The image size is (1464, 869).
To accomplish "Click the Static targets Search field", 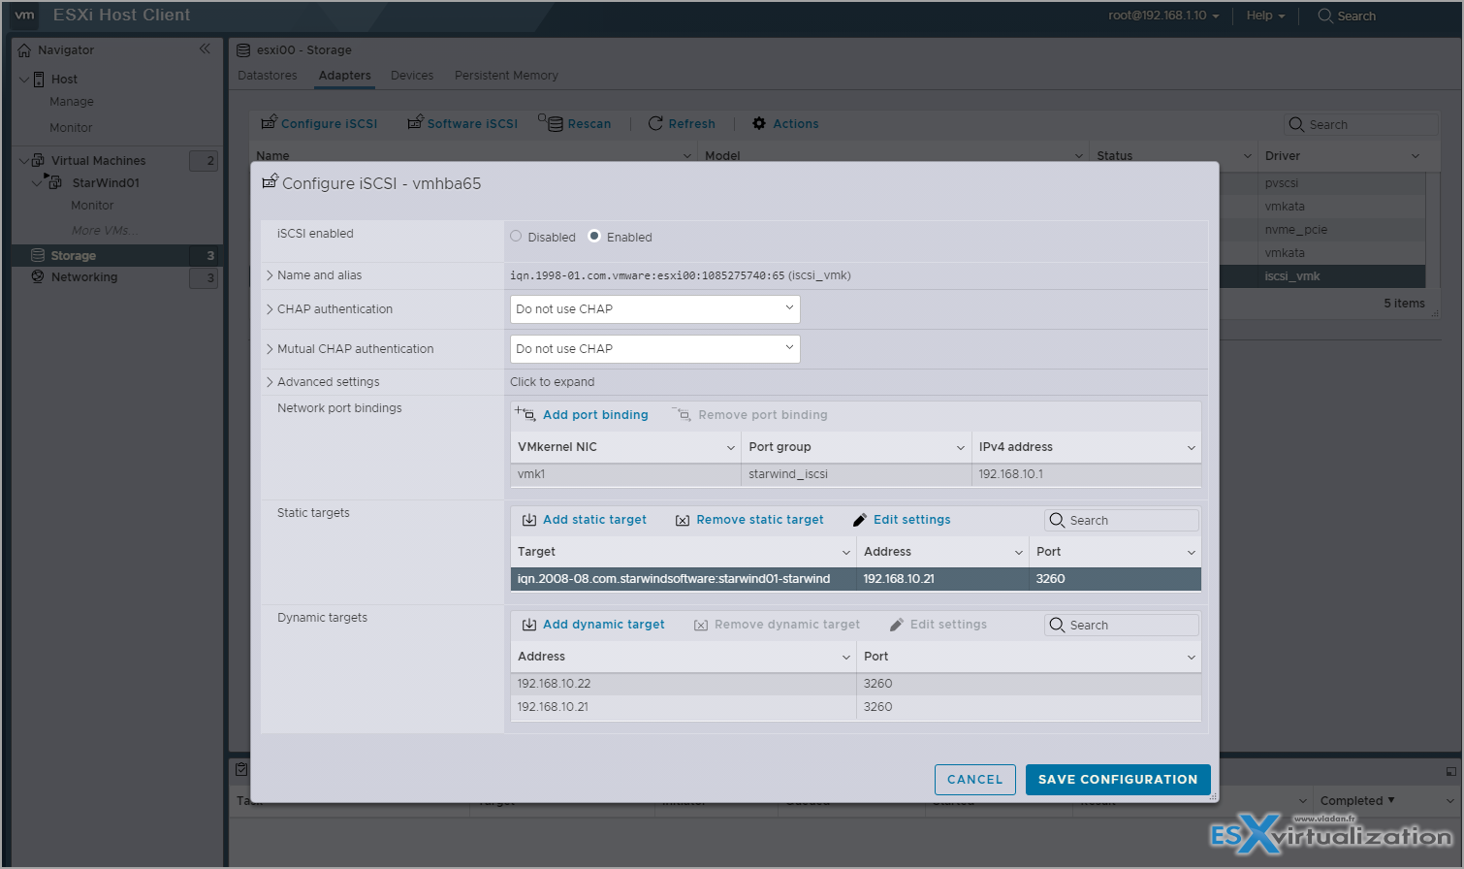I will click(1122, 520).
